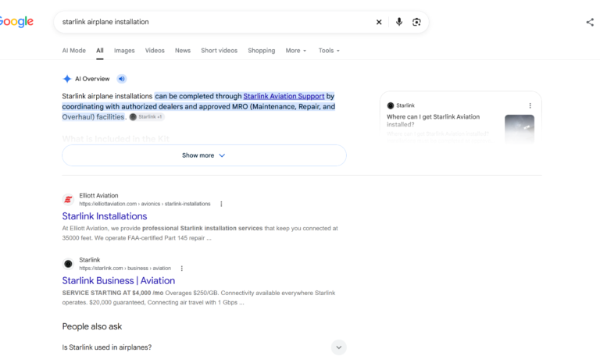This screenshot has height=356, width=600.
Task: Click the 'AI Overview' label
Action: (x=92, y=79)
